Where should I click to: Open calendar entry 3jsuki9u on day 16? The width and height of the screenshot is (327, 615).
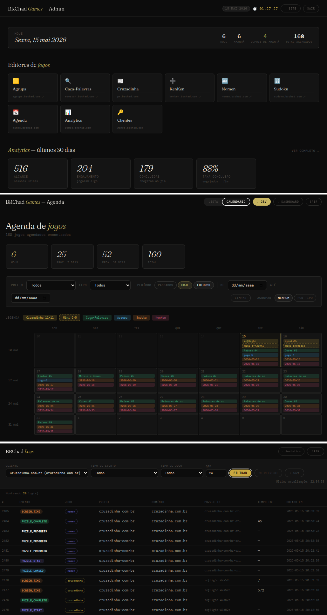tap(301, 341)
